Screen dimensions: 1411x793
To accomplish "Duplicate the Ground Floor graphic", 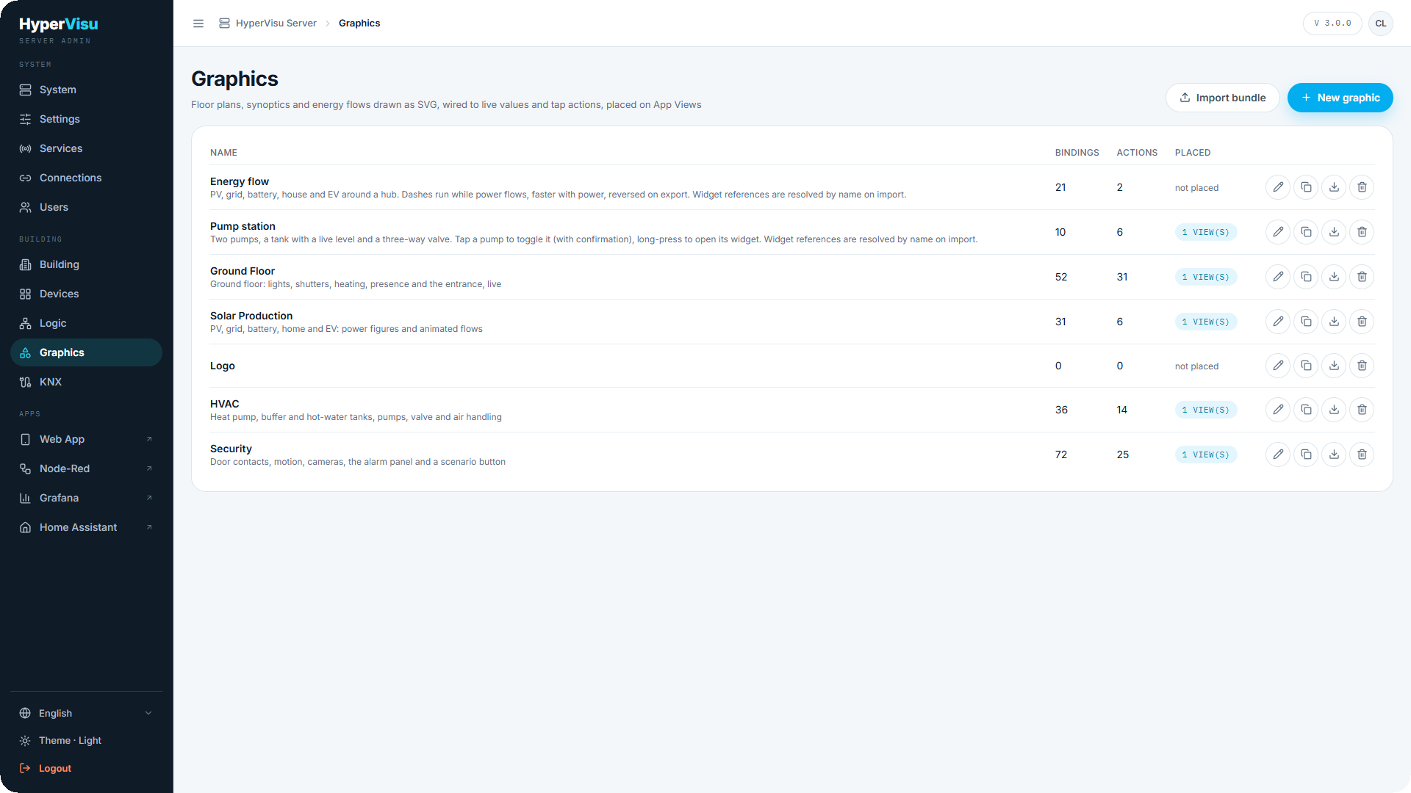I will pos(1306,277).
